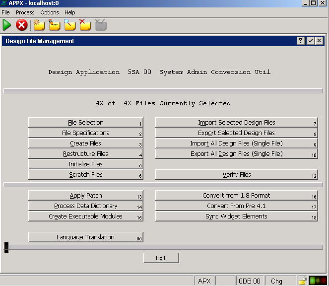Viewport: 329px width, 286px height.
Task: Click the 0DB 00 status bar field
Action: coord(250,281)
